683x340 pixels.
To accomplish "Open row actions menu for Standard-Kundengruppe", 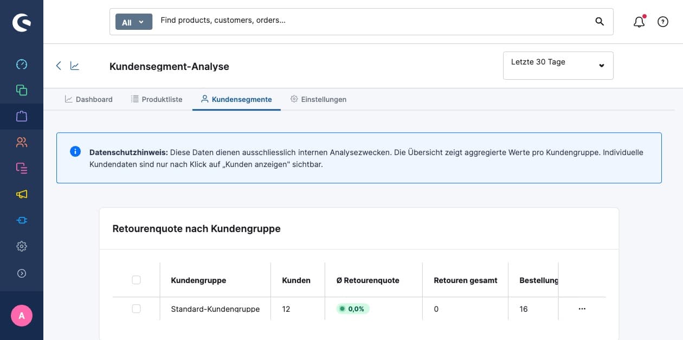I will [582, 309].
